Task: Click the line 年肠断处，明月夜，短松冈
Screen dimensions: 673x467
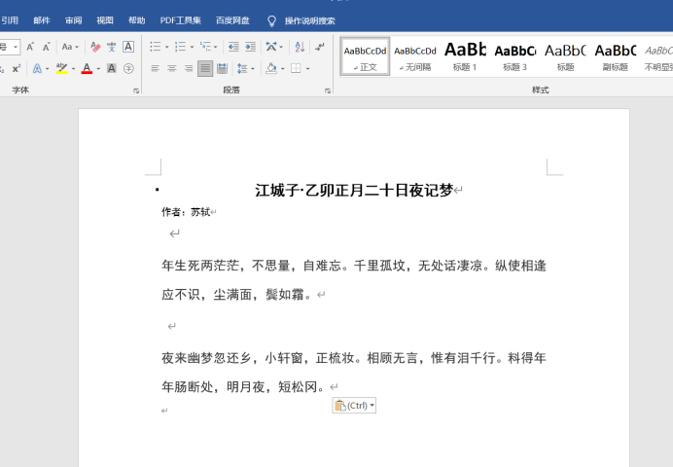Action: (242, 387)
